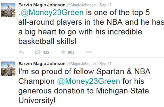View the 422 retweets count
This screenshot has width=164, height=107.
tap(46, 52)
